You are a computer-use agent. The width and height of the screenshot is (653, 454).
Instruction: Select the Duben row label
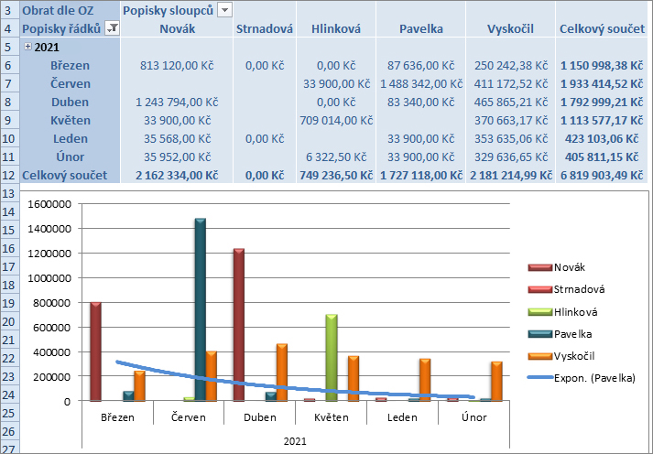coord(70,102)
